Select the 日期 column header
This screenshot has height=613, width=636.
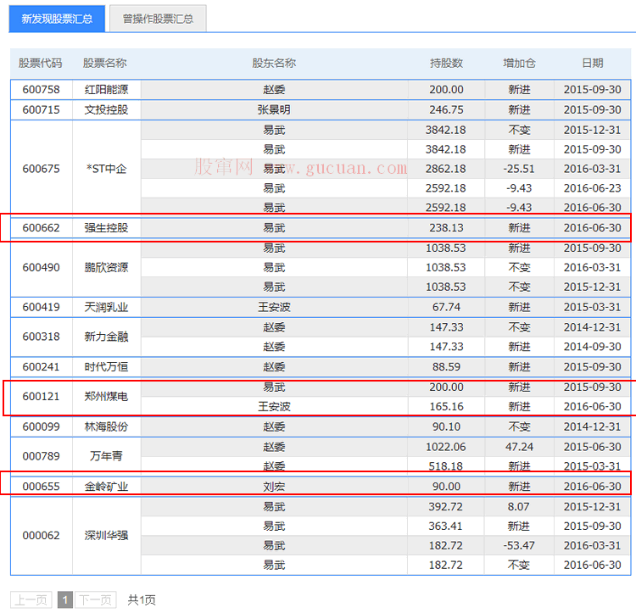(x=592, y=63)
